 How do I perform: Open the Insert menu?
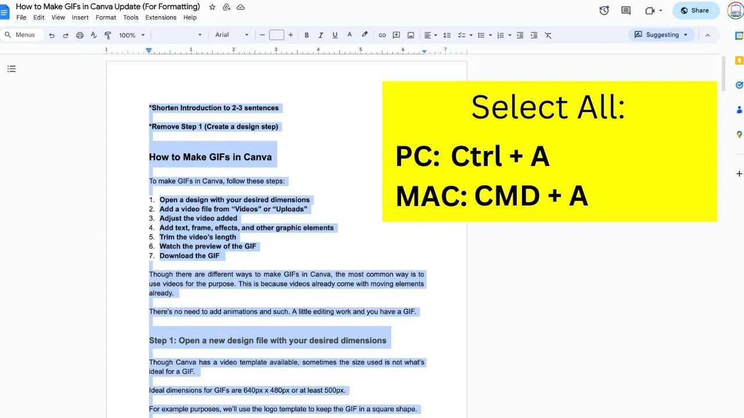tap(80, 17)
